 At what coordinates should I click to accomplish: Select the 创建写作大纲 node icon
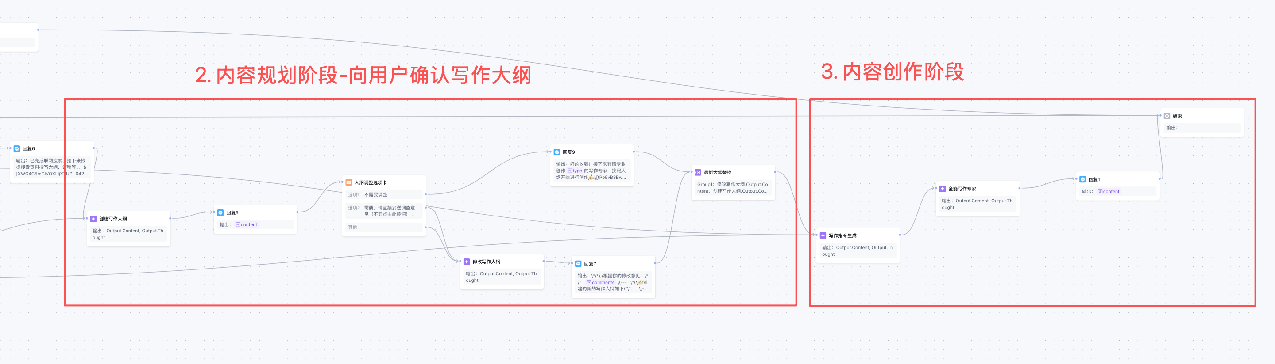point(93,219)
